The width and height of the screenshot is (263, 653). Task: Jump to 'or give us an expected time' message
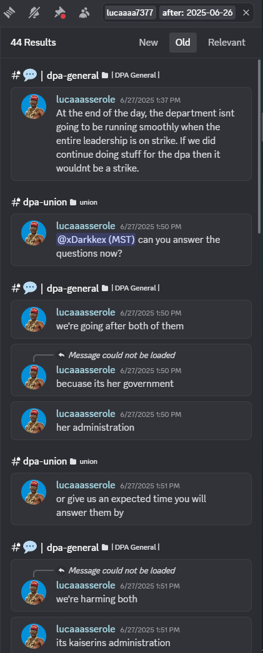pos(131,499)
